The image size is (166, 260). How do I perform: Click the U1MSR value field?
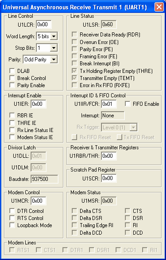(109, 201)
